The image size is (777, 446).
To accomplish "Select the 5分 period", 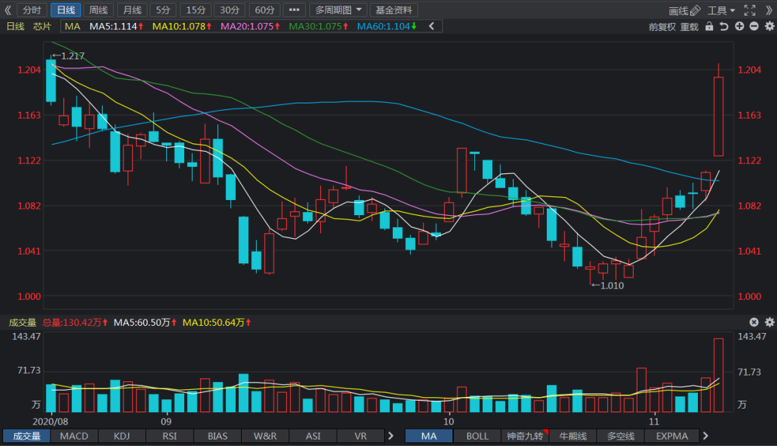I will click(163, 10).
